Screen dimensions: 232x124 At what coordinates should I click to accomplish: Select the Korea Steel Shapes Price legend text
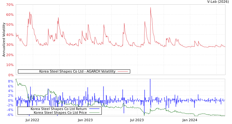coord(60,113)
